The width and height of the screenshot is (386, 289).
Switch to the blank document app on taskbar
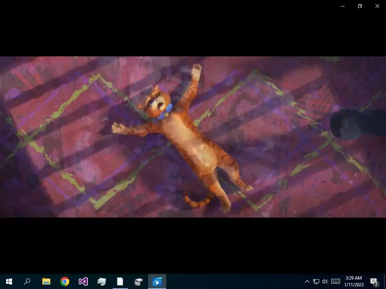[x=120, y=281]
